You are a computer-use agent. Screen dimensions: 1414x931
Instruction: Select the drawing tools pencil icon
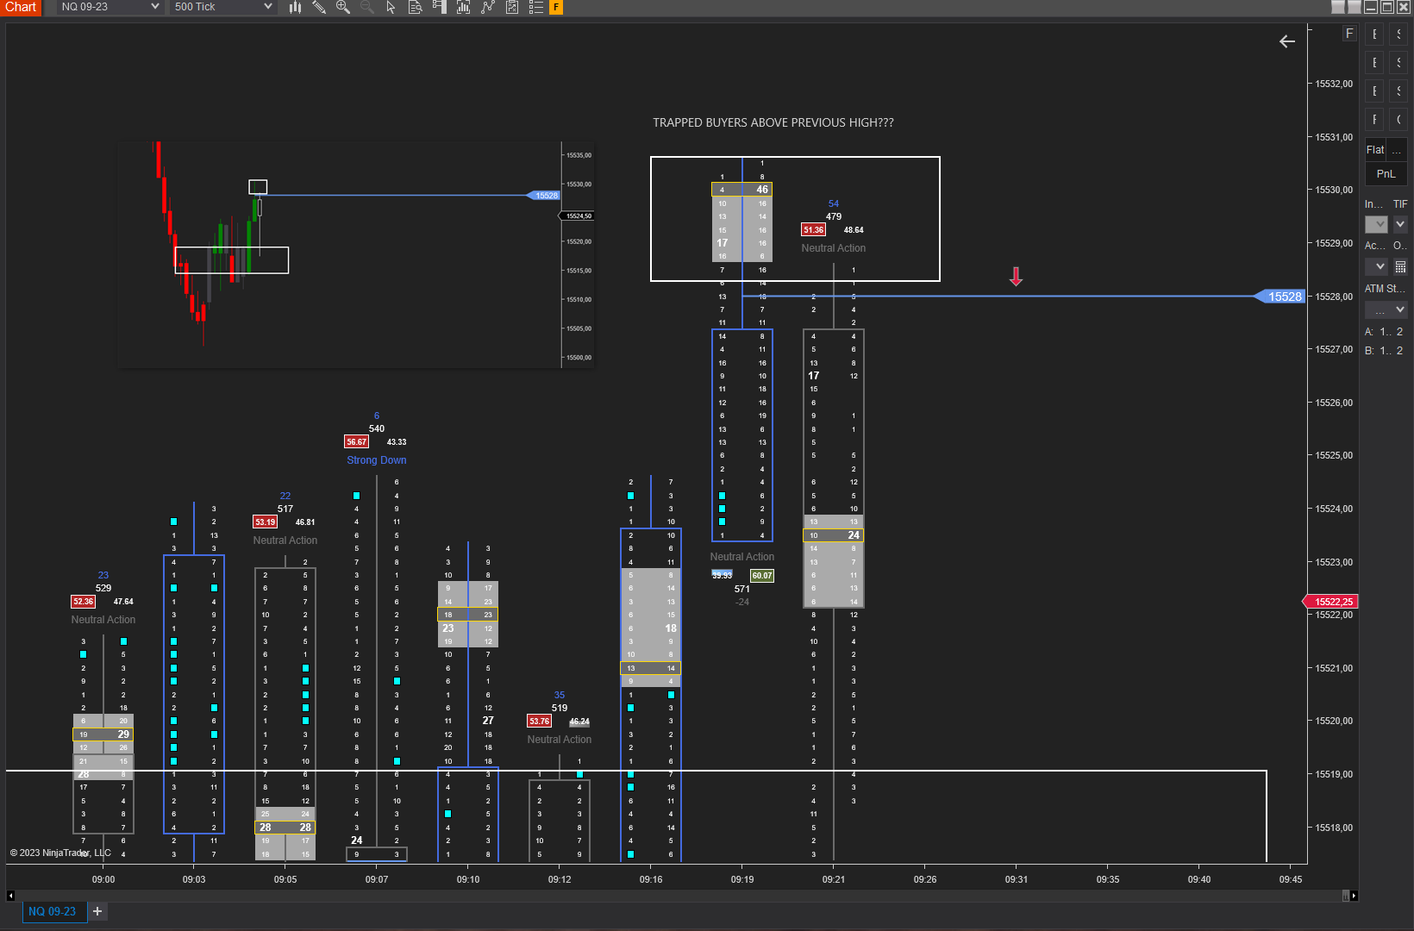click(x=319, y=7)
